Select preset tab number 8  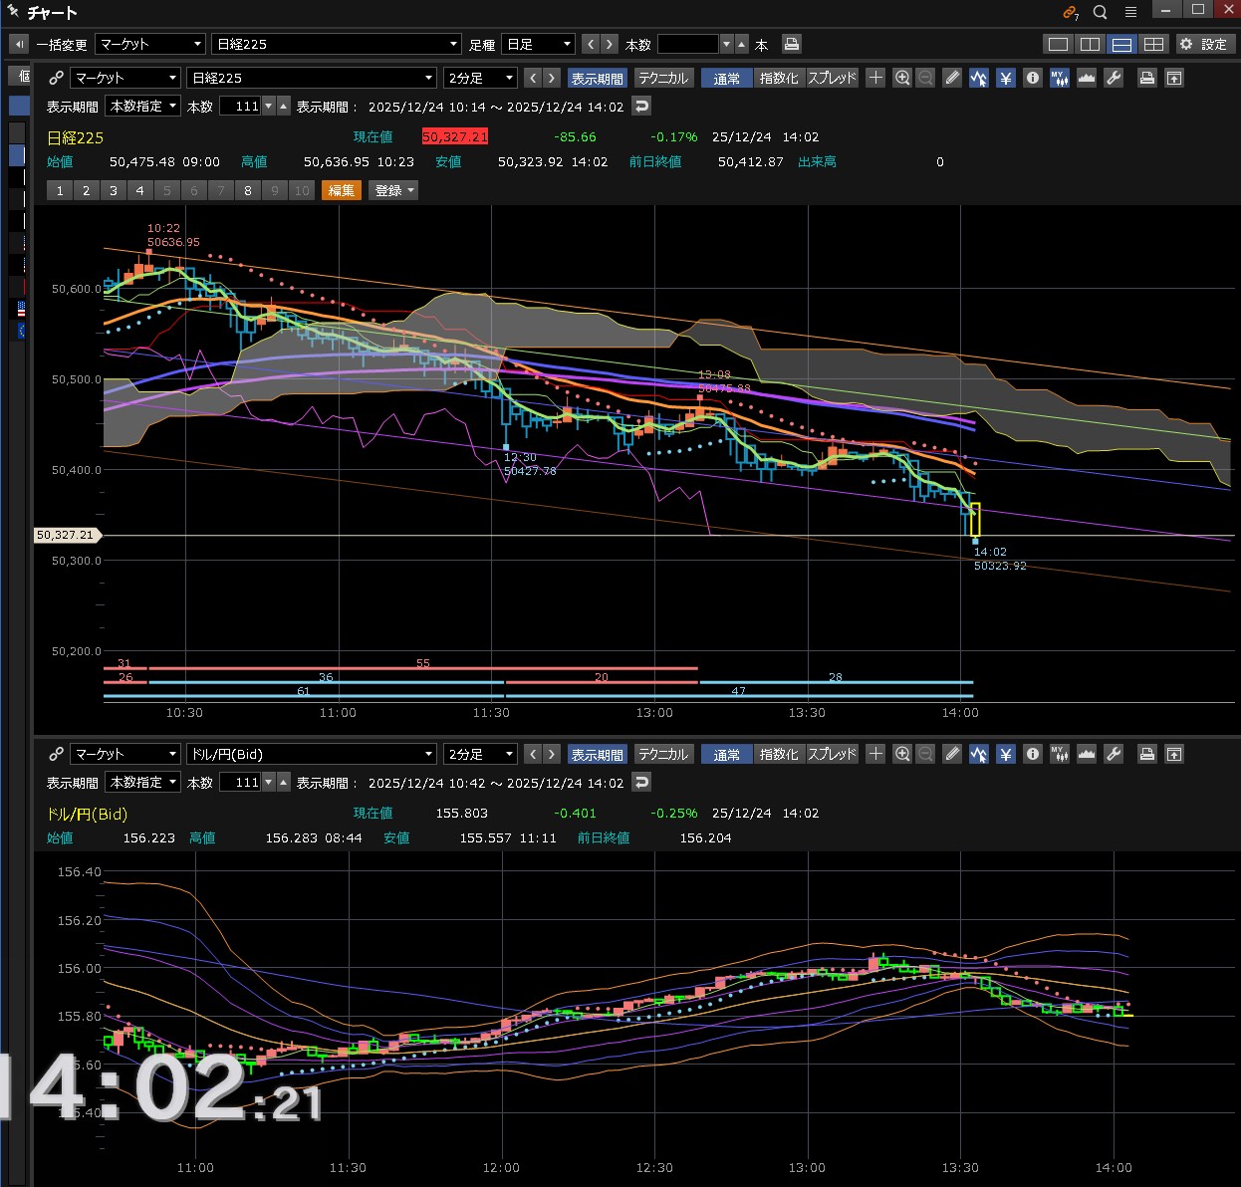click(248, 190)
